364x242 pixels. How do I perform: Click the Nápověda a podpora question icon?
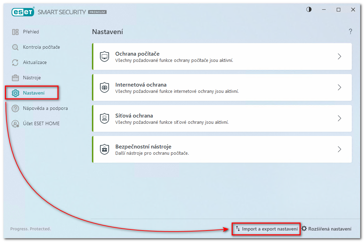tap(15, 108)
